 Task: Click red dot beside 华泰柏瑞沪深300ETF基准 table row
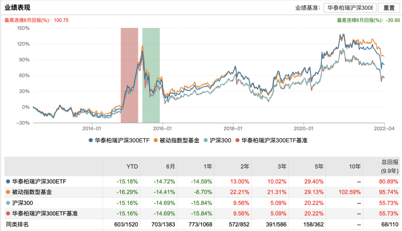click(8, 214)
